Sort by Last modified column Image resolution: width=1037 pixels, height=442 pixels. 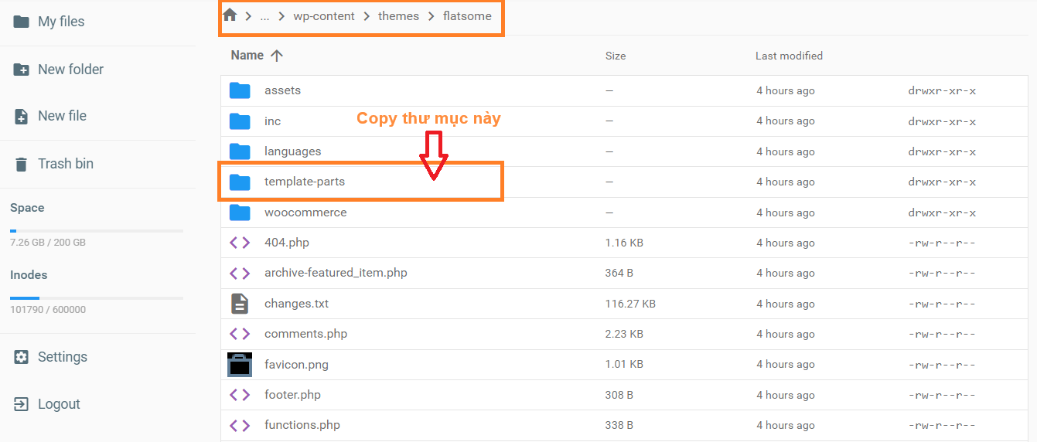(789, 56)
